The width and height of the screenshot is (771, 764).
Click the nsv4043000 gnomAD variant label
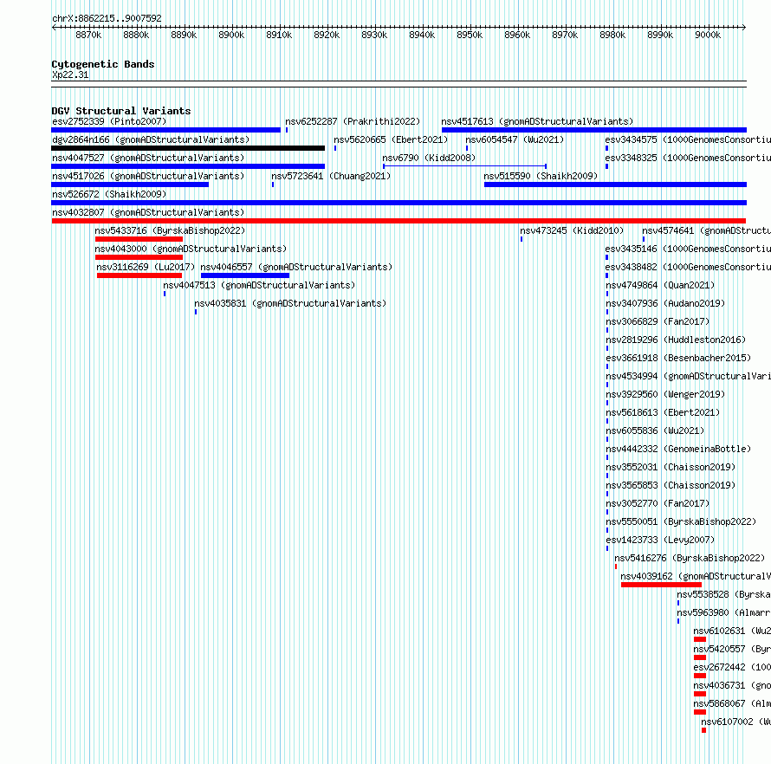coord(191,249)
